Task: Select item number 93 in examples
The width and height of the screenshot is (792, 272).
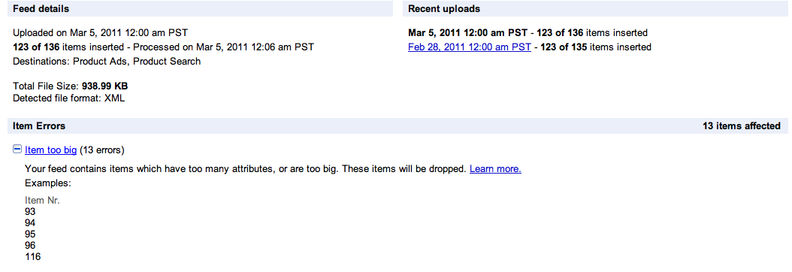Action: (30, 212)
